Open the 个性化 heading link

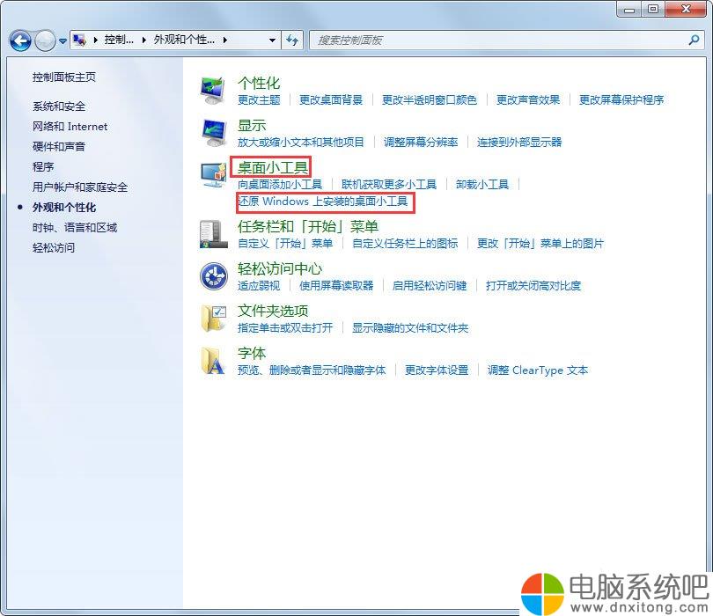(x=259, y=84)
